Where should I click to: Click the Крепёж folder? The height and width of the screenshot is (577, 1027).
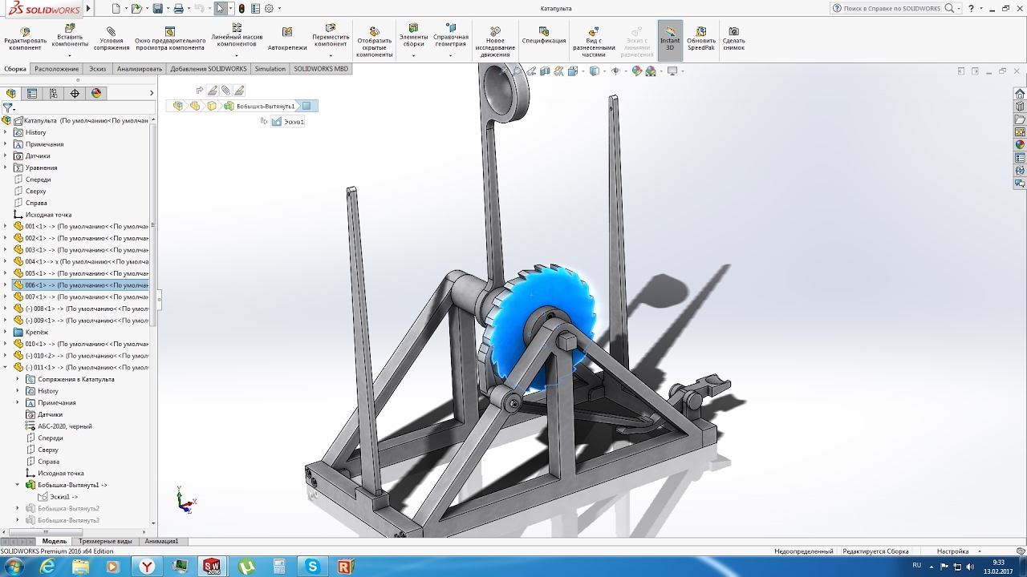click(30, 332)
